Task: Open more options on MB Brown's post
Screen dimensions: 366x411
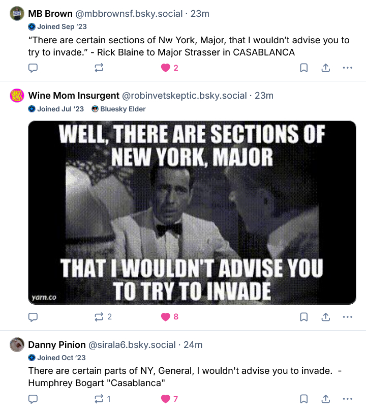Action: coord(347,68)
